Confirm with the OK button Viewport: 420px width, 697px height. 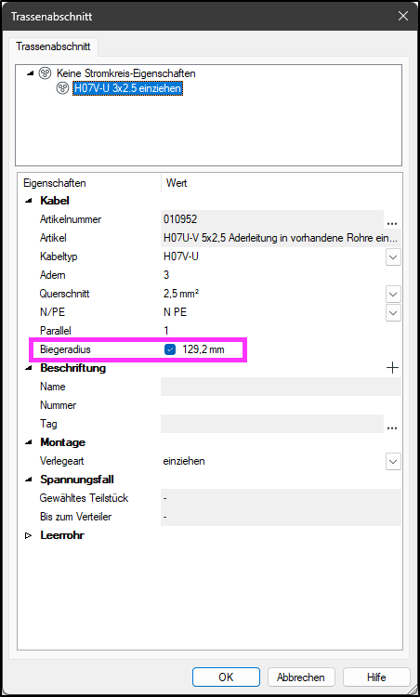[x=226, y=677]
